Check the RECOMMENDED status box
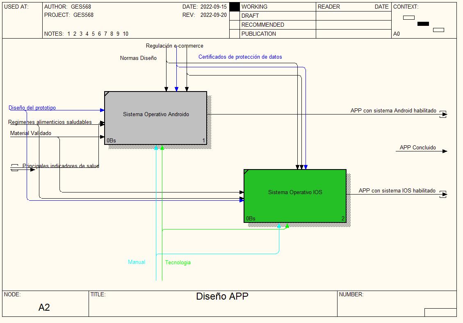This screenshot has height=323, width=463. point(234,25)
